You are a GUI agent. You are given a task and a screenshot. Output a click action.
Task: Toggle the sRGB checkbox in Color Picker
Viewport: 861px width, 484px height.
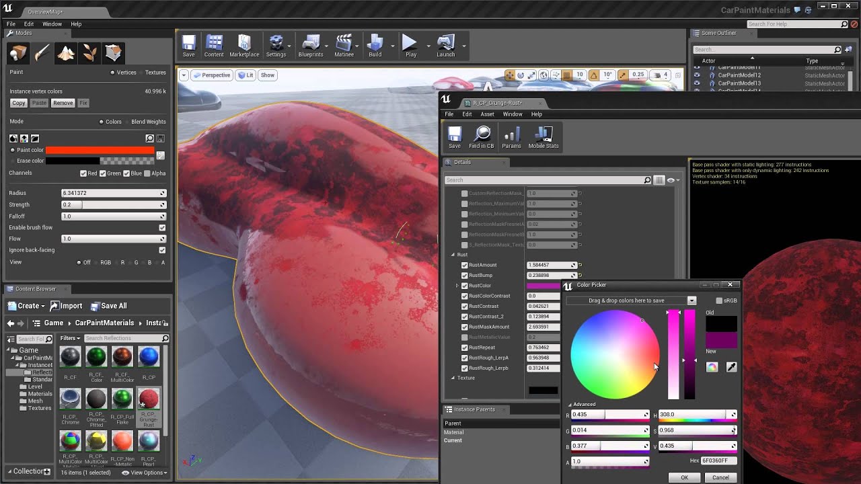(719, 300)
